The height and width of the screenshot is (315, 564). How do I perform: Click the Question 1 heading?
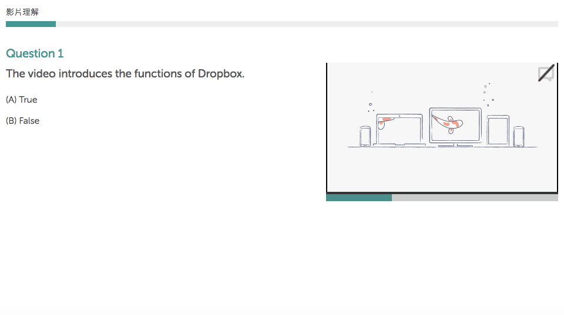point(35,53)
